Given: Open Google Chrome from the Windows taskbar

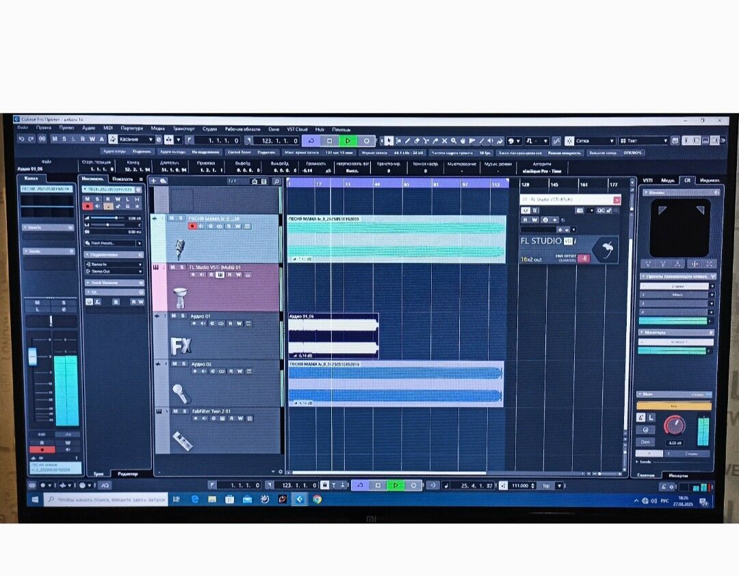Looking at the screenshot, I should [317, 499].
